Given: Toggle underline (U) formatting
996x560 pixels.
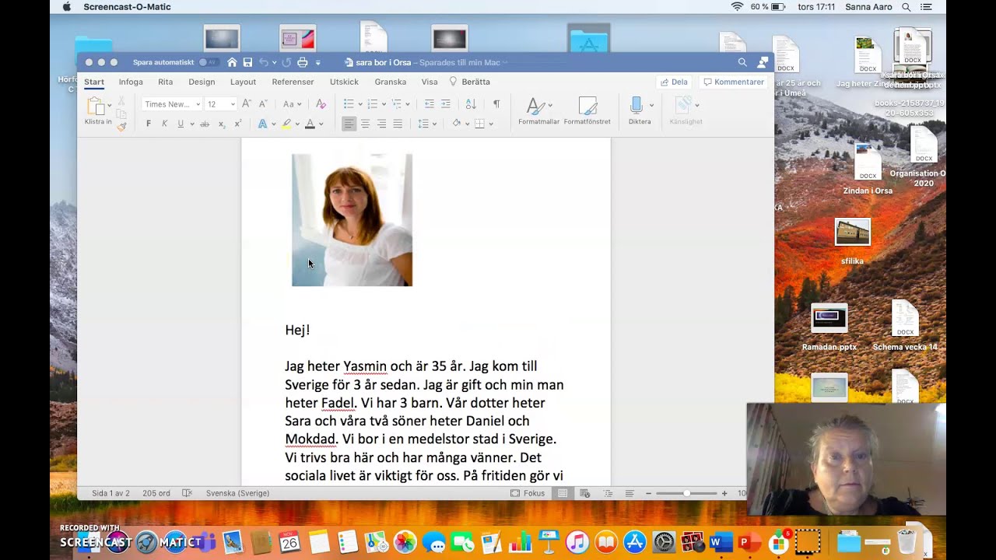Looking at the screenshot, I should [181, 124].
